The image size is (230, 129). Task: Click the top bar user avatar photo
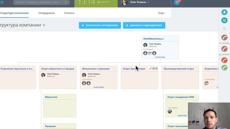point(124,3)
